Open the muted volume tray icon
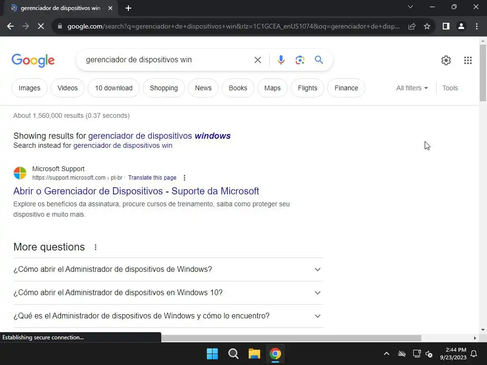 [429, 354]
